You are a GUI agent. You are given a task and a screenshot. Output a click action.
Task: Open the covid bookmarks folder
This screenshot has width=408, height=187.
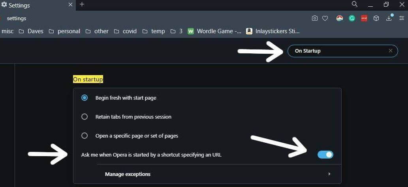pyautogui.click(x=126, y=31)
